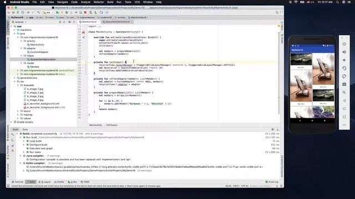Expand the Run tasks row
This screenshot has width=355, height=199.
(x=24, y=152)
